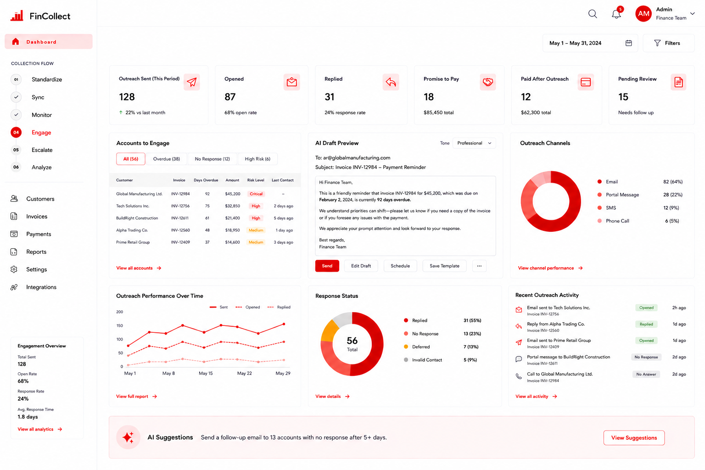Open View all accounts link
The image size is (705, 470).
coord(139,268)
